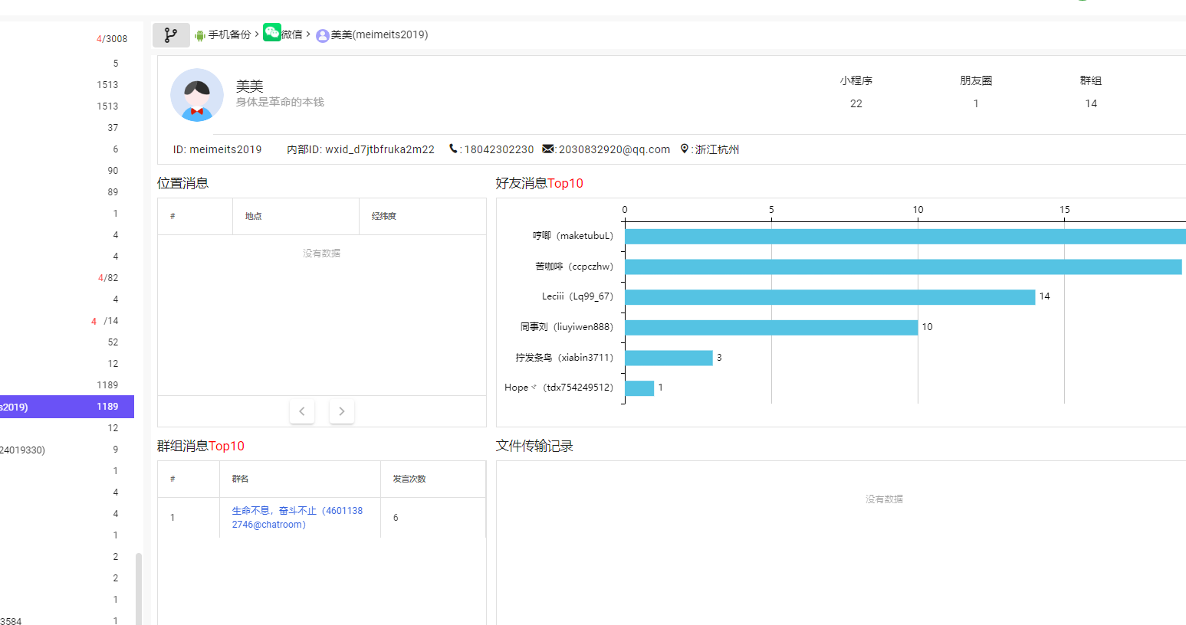Click the 哼唧 (maketubuL) axis label
This screenshot has height=625, width=1186.
[573, 236]
